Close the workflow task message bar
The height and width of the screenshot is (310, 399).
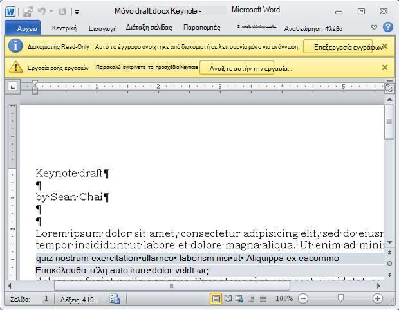click(x=385, y=68)
